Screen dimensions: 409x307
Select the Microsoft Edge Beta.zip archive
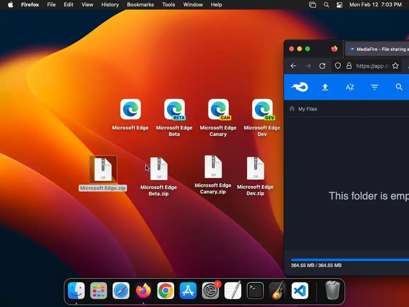tap(159, 168)
